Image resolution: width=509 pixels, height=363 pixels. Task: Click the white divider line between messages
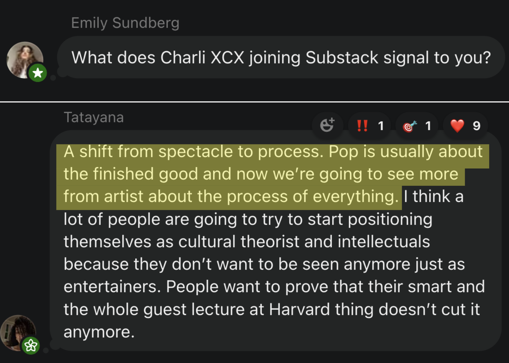coord(254,101)
